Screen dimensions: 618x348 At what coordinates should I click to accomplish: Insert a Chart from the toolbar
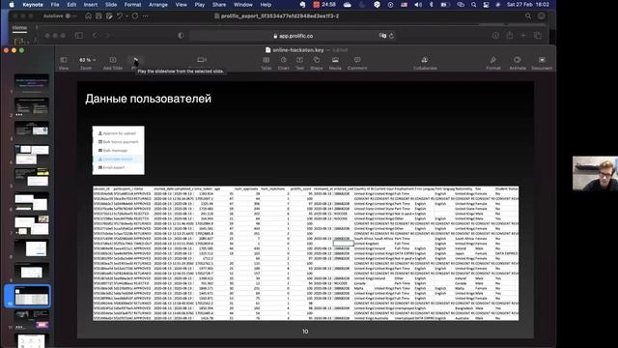click(283, 63)
